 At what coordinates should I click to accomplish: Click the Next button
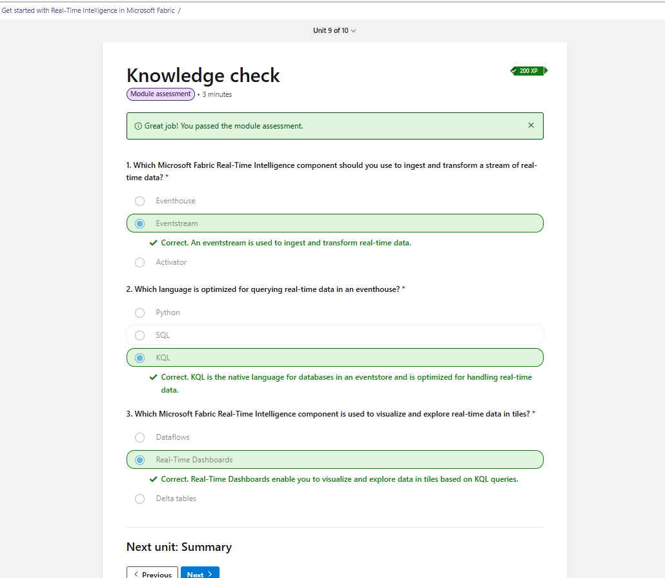tap(200, 573)
